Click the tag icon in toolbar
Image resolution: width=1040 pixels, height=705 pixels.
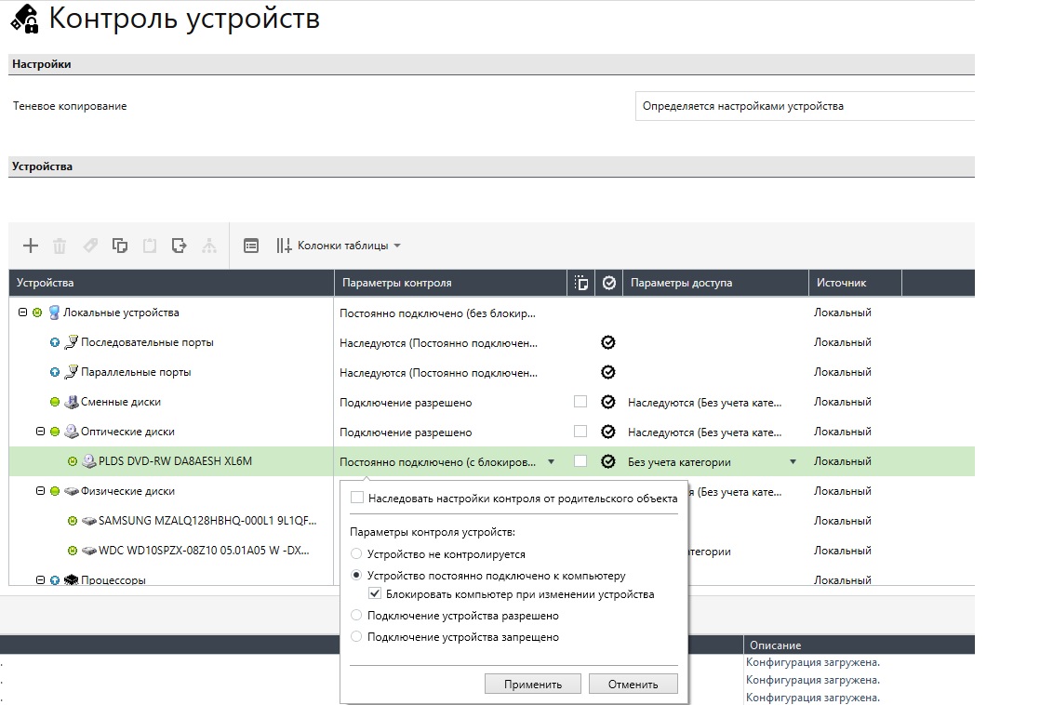[89, 246]
